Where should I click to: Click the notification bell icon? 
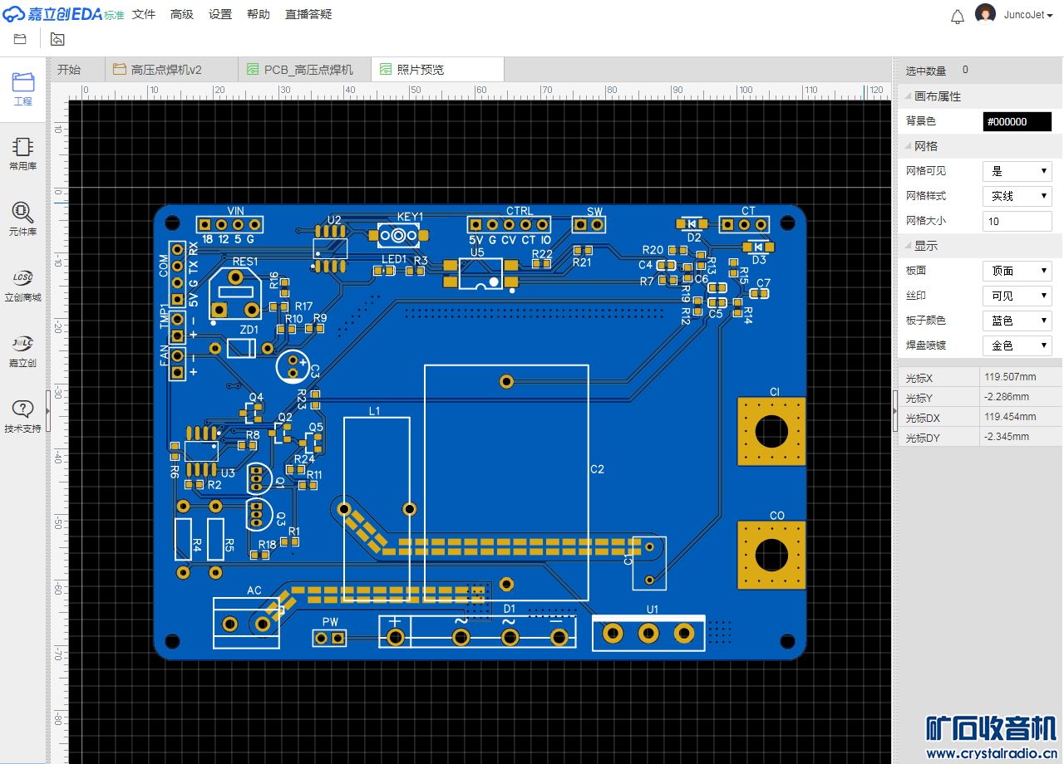pyautogui.click(x=958, y=16)
